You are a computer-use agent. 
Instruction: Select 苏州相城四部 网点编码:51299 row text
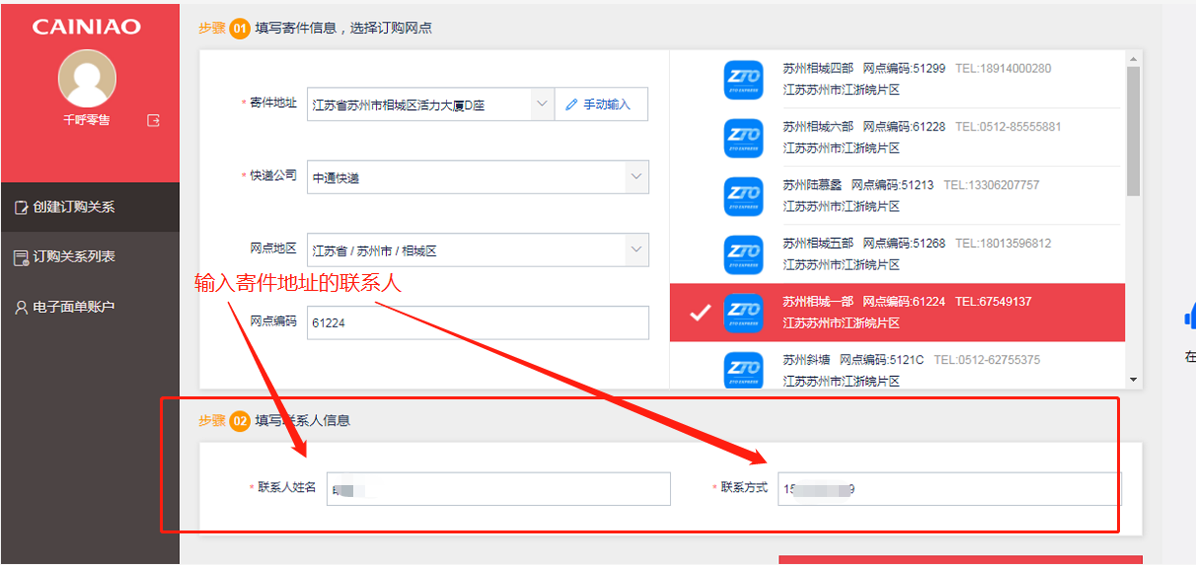click(x=864, y=69)
